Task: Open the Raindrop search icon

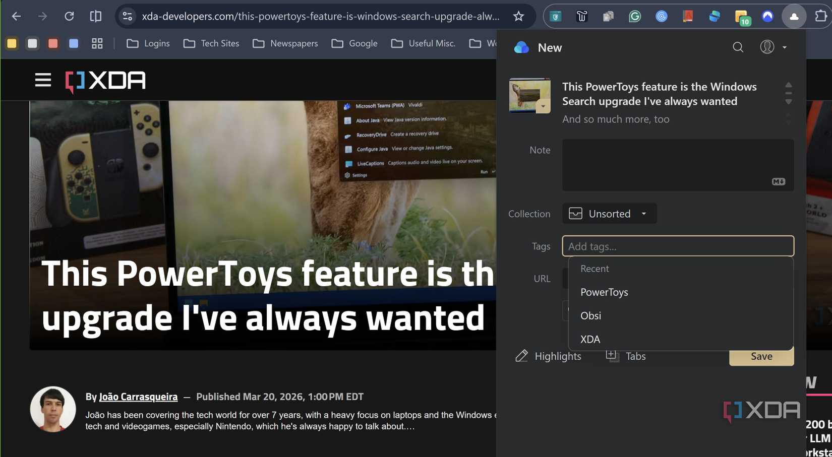Action: click(738, 47)
